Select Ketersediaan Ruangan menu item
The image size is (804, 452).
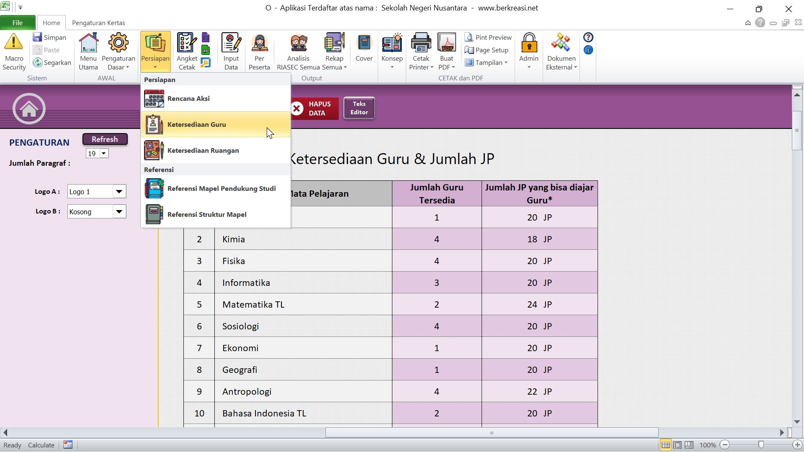tap(203, 151)
